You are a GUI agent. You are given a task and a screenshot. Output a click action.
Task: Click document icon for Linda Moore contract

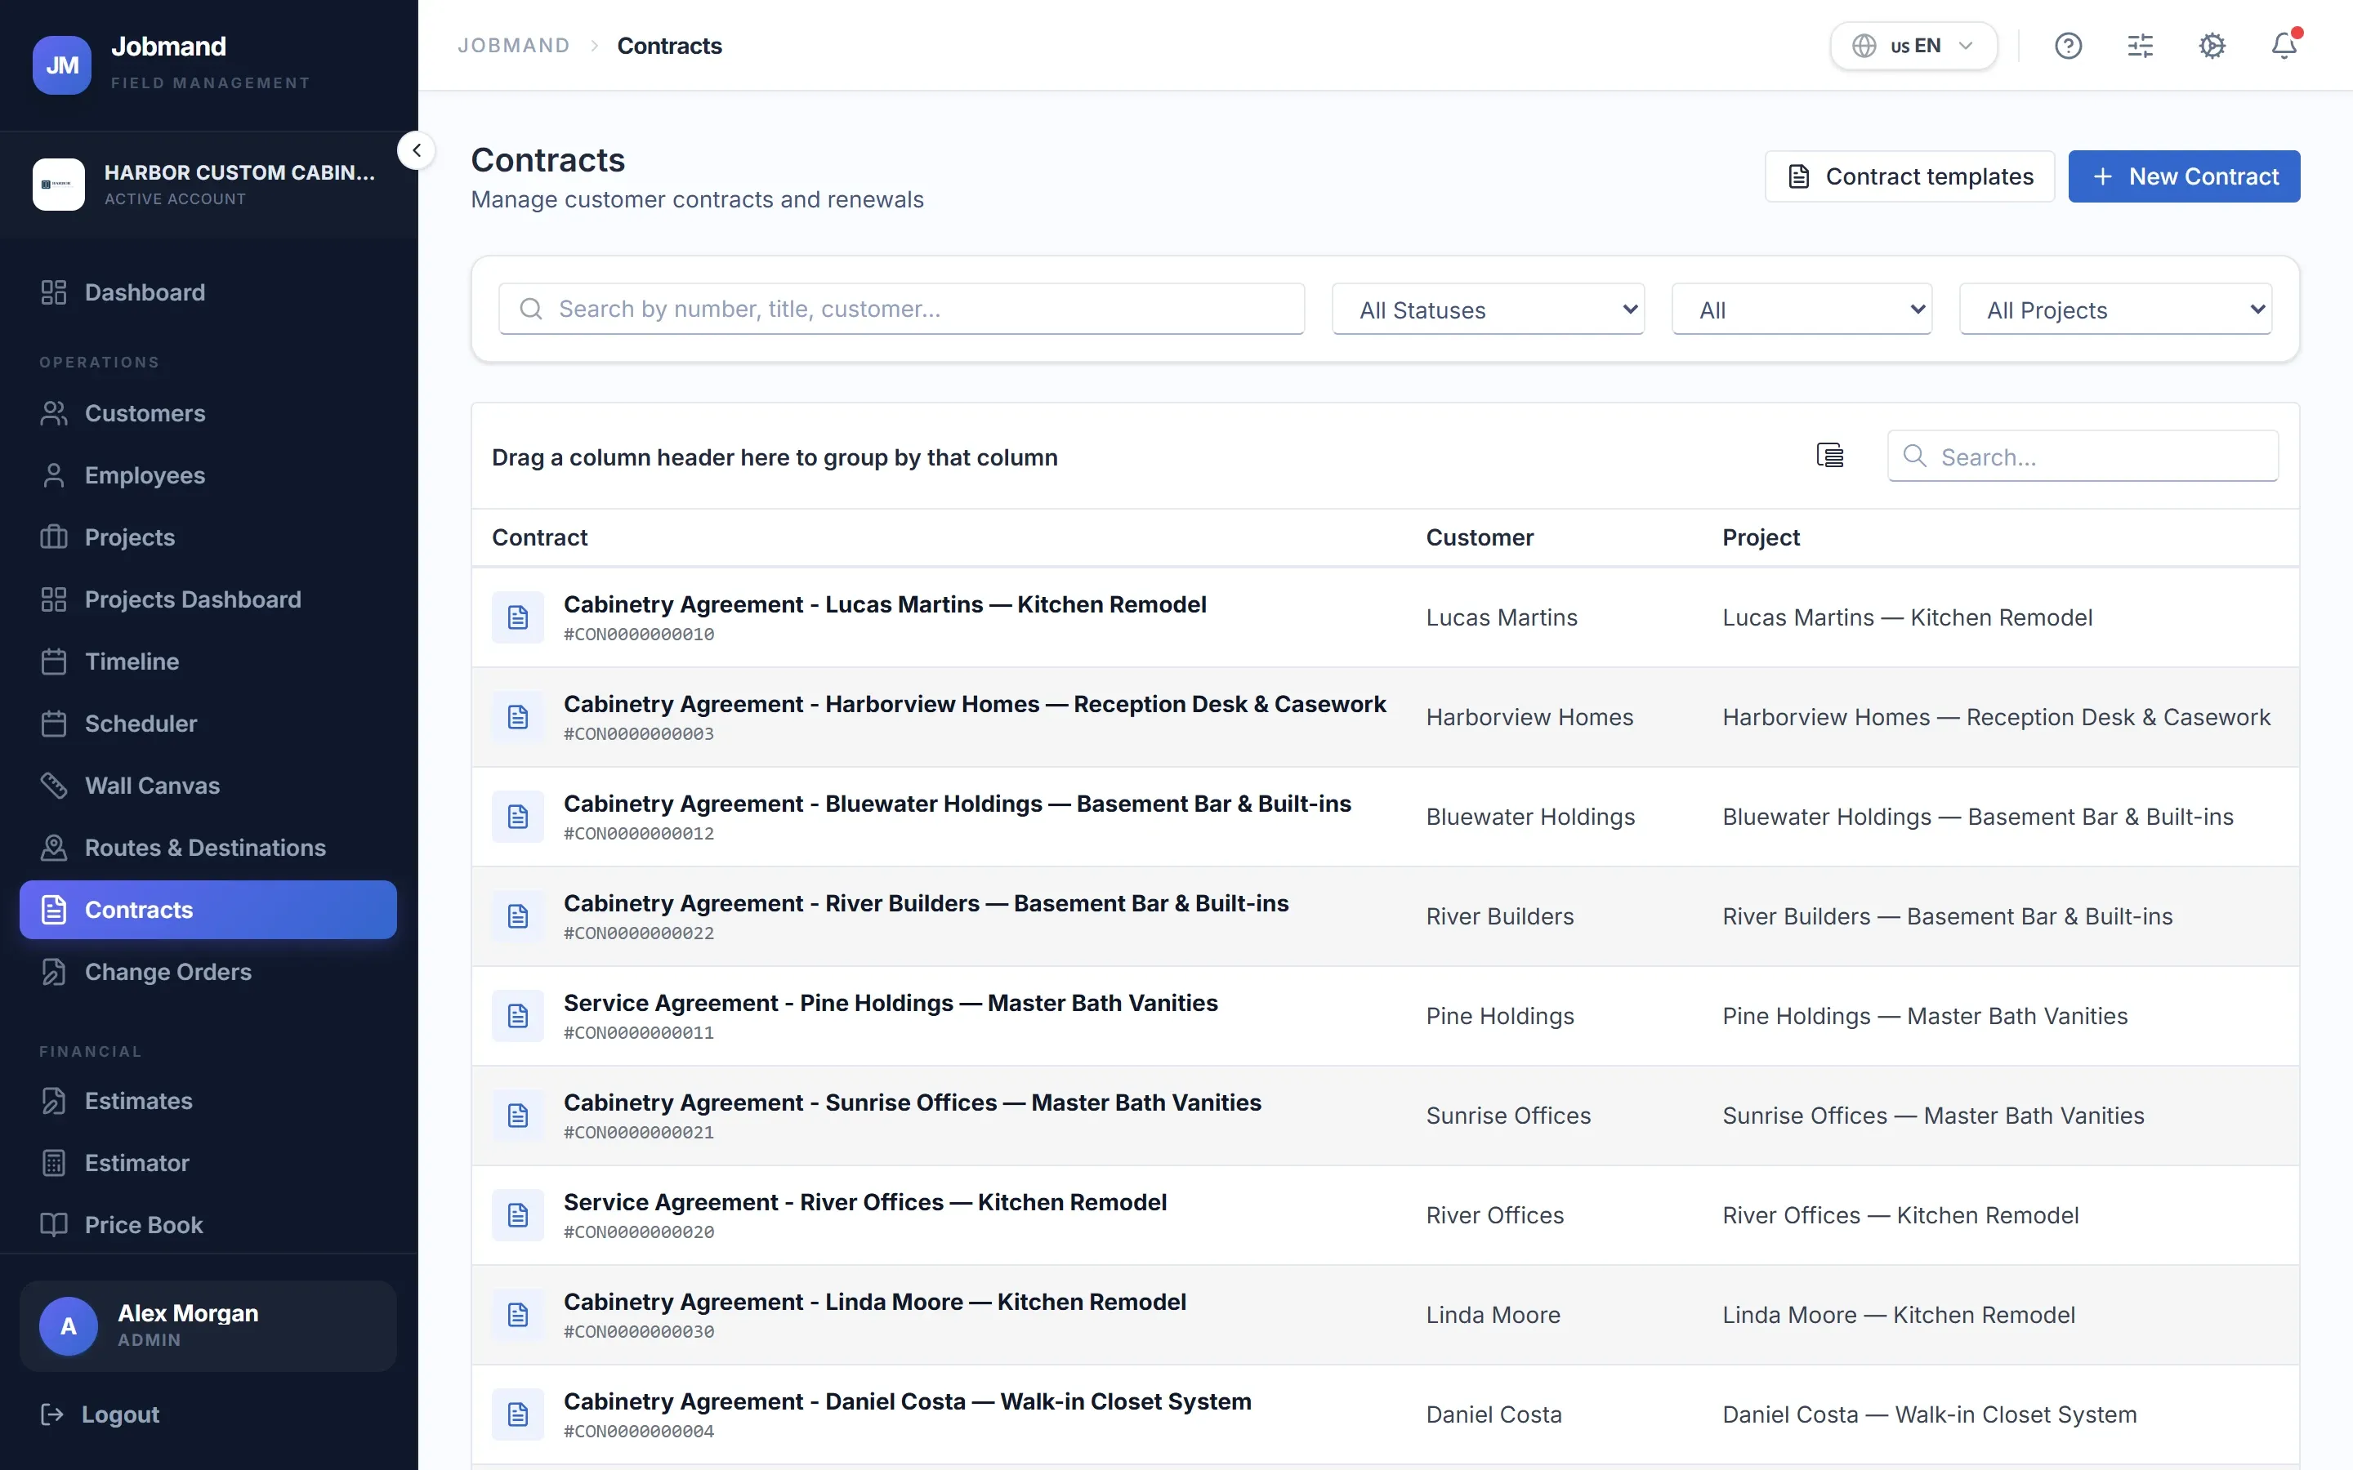[x=518, y=1316]
